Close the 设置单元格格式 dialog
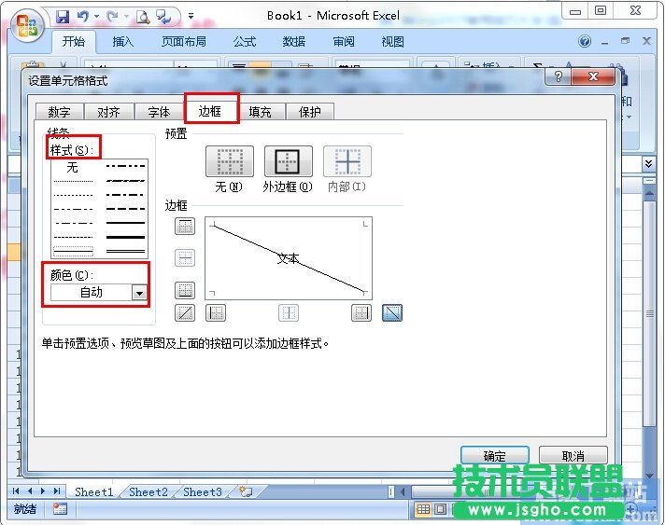Screen dimensions: 665x525 [x=593, y=76]
